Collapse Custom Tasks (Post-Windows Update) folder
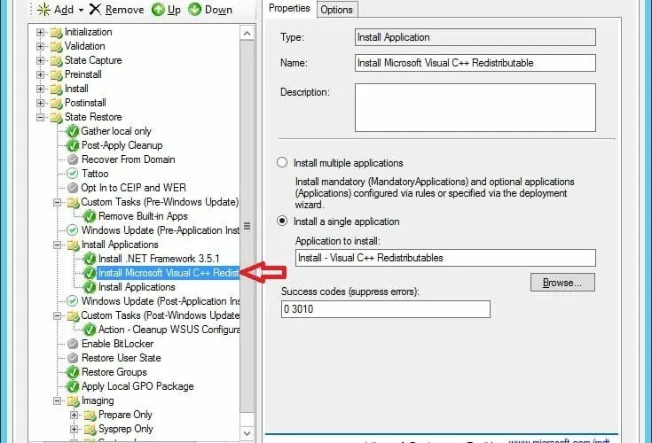This screenshot has width=652, height=443. tap(58, 316)
